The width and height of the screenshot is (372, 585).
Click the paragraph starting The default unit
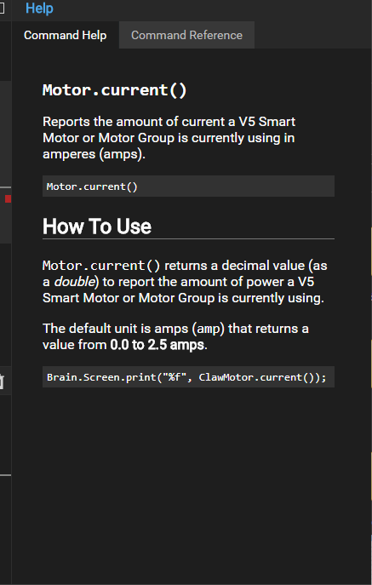click(x=175, y=336)
